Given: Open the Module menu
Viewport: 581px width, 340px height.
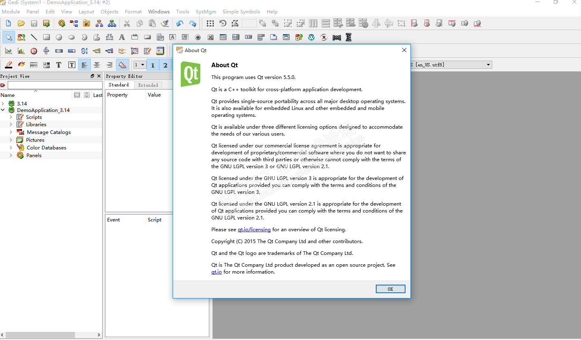Looking at the screenshot, I should coord(11,12).
